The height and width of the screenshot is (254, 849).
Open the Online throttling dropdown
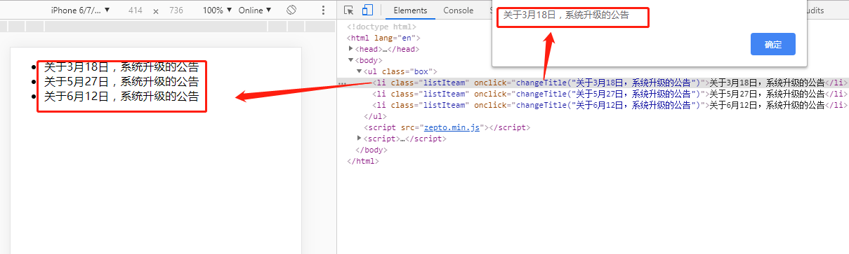(255, 10)
